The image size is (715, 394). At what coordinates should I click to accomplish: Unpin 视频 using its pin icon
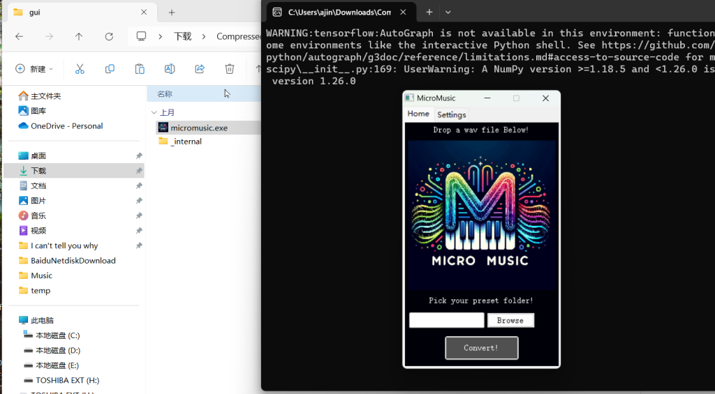tap(139, 231)
